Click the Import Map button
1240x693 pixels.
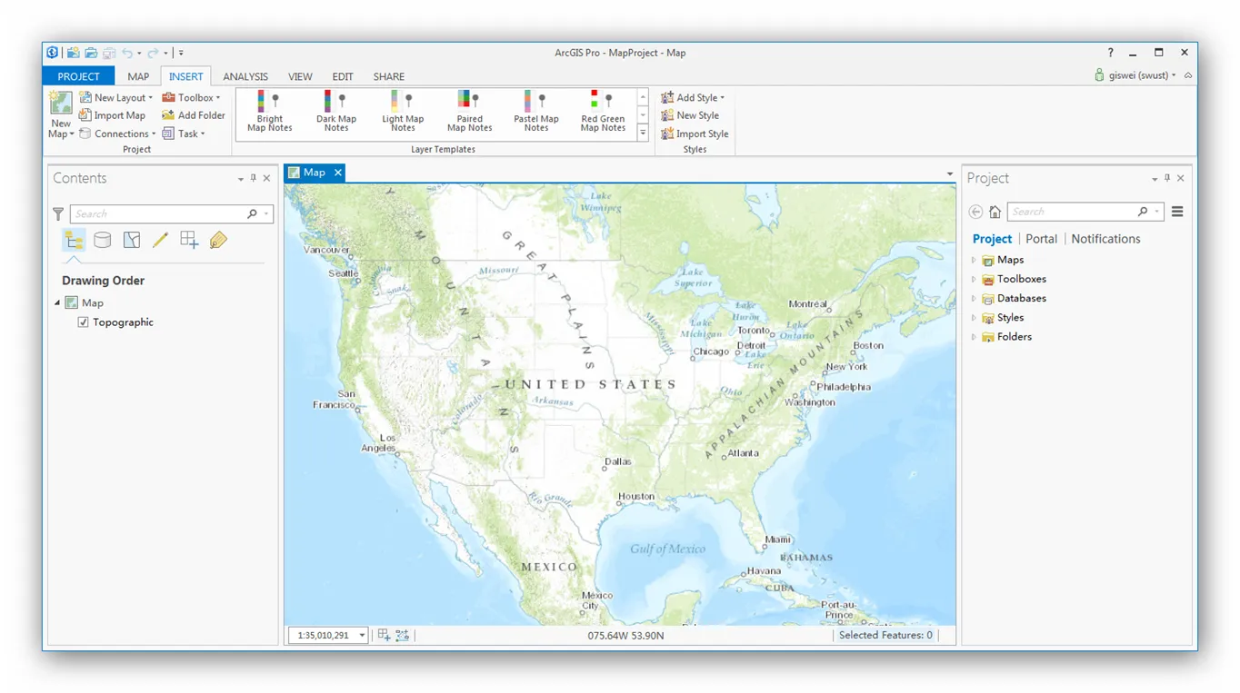point(113,115)
